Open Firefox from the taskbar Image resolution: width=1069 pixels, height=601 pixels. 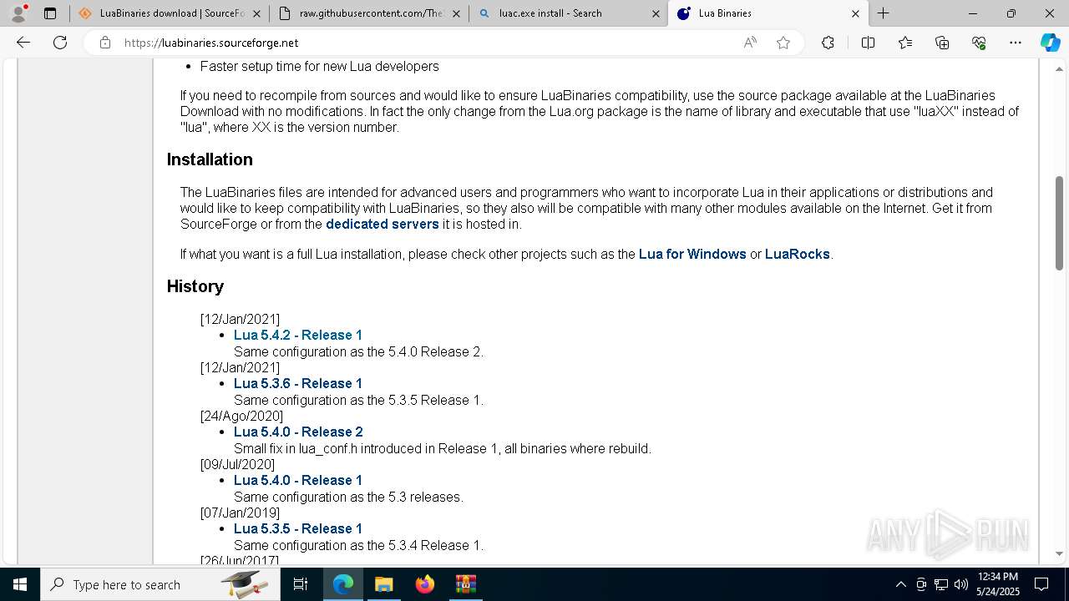[424, 584]
